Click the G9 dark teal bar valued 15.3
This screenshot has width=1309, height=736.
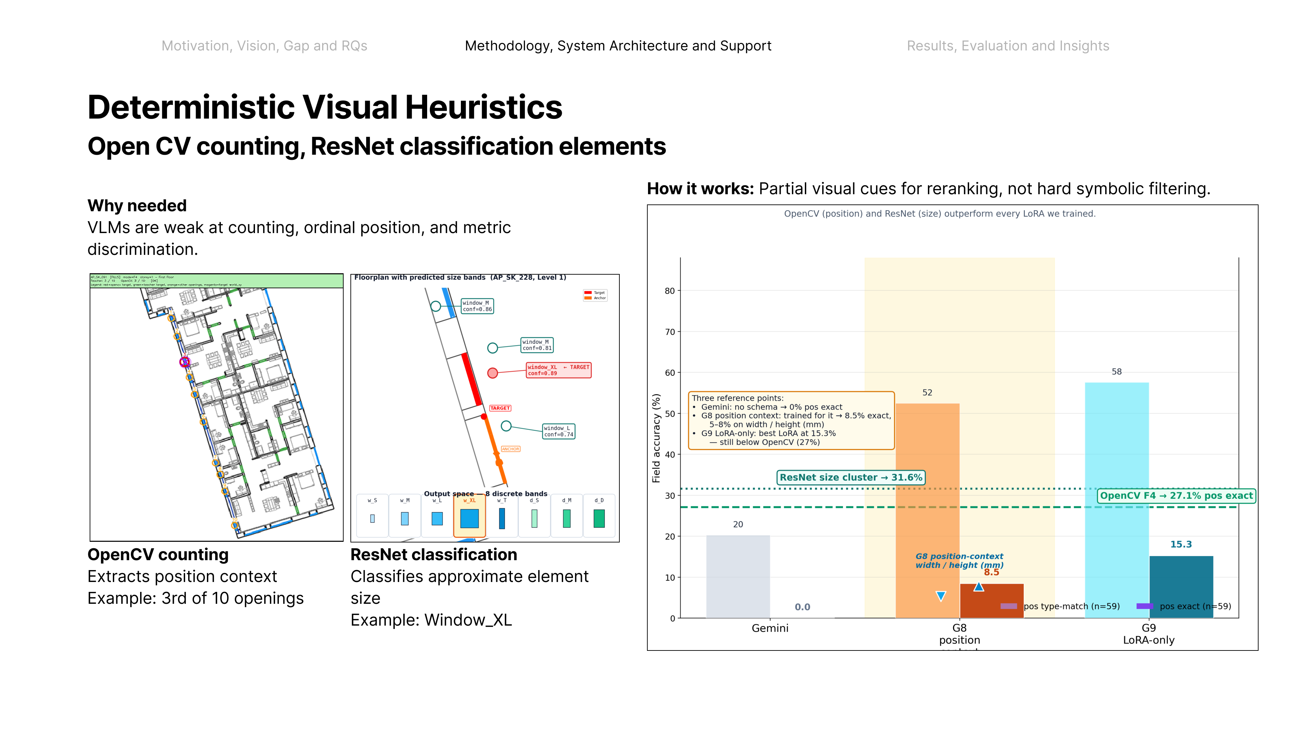[1181, 587]
